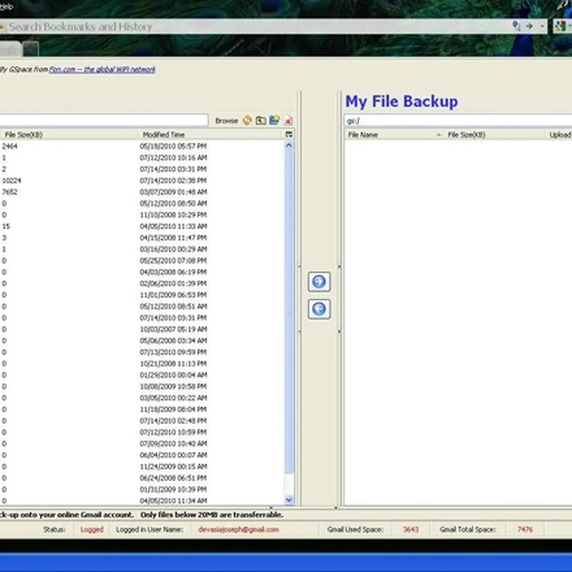
Task: Create a new folder with the blue folder icon
Action: (274, 120)
